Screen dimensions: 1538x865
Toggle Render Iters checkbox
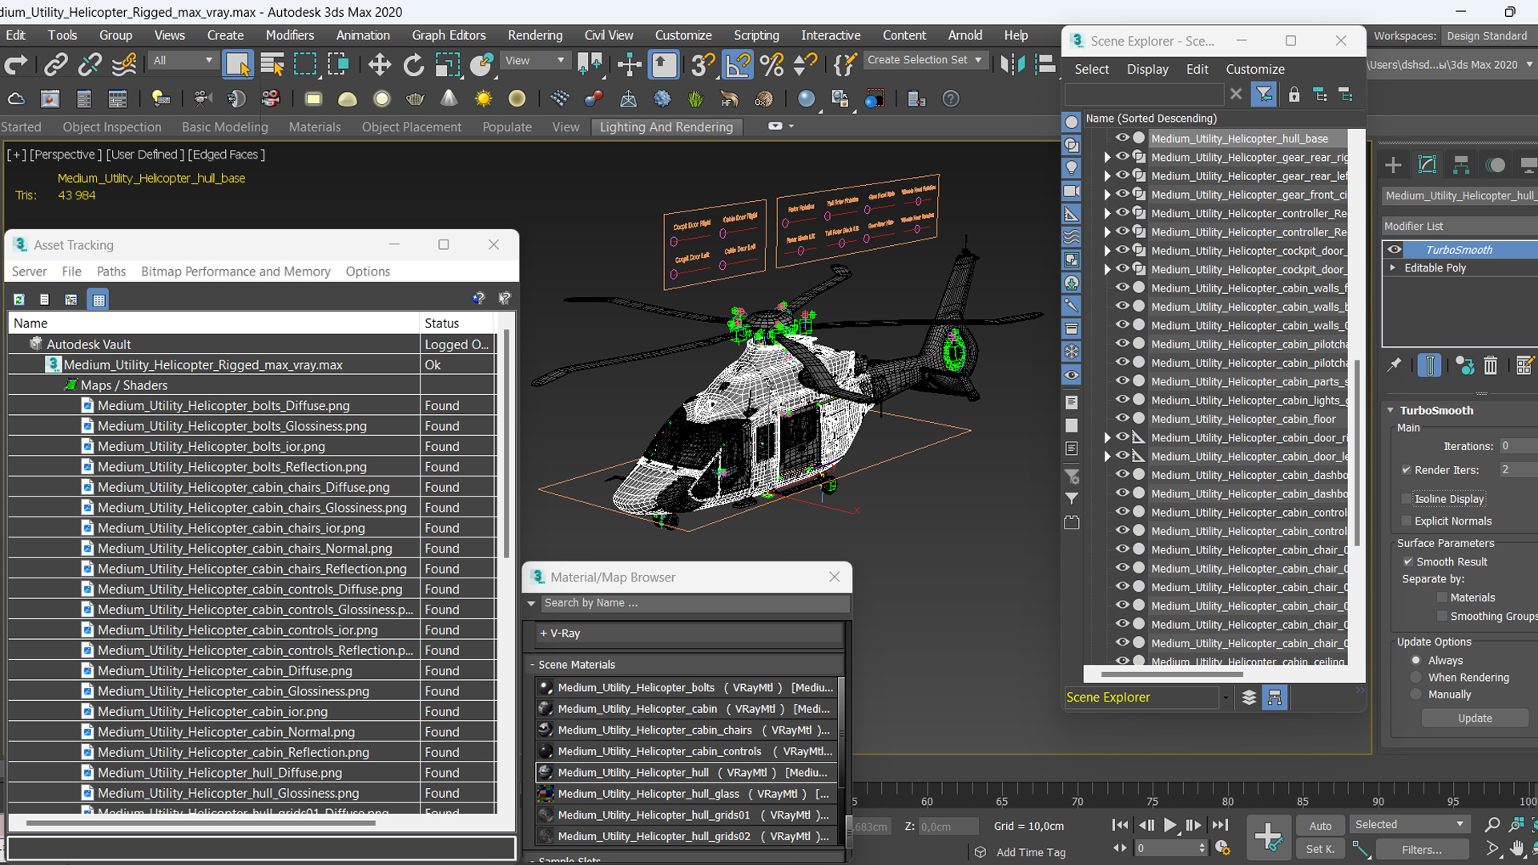point(1406,470)
